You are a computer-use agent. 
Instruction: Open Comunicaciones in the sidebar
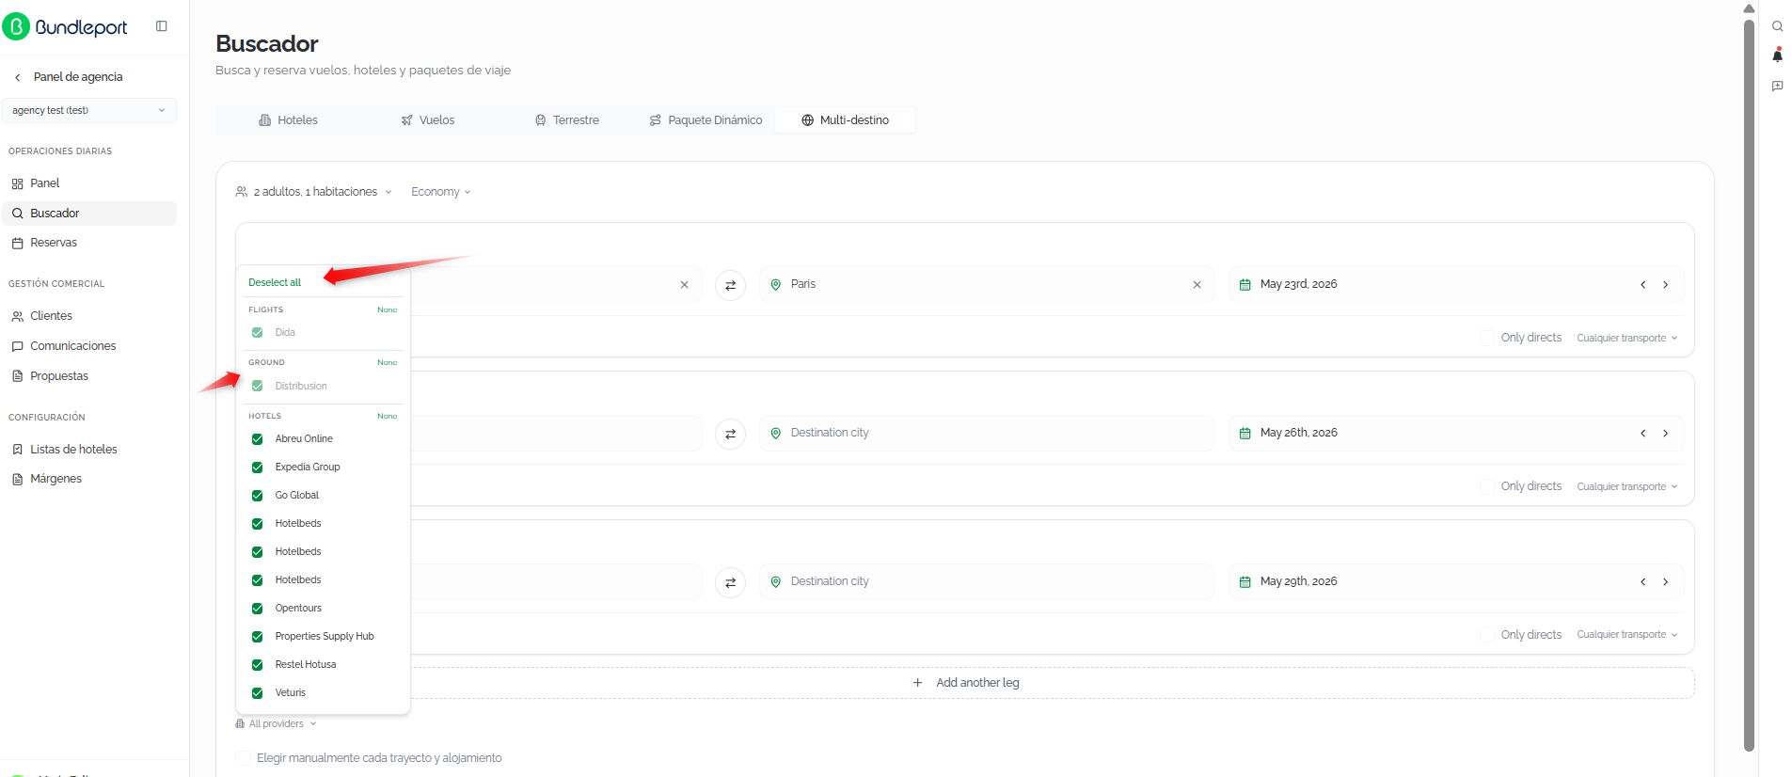tap(89, 346)
